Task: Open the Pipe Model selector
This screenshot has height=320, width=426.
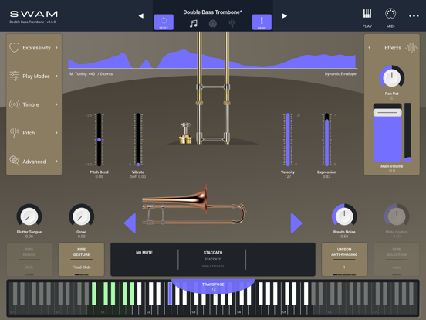Action: (x=29, y=259)
